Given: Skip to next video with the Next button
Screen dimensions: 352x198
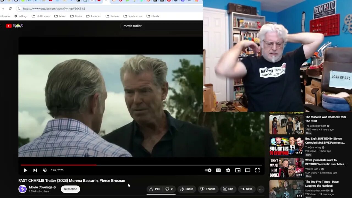Looking at the screenshot, I should click(35, 170).
